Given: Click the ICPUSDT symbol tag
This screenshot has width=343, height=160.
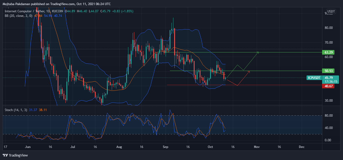Looking at the screenshot, I should click(x=314, y=78).
